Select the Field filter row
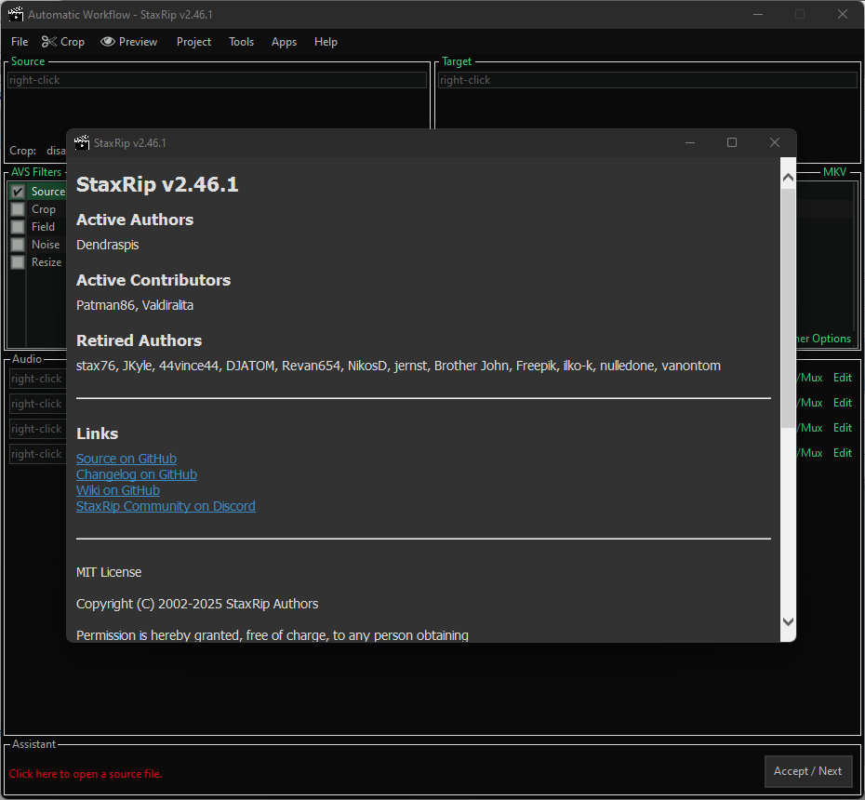The width and height of the screenshot is (865, 800). pos(43,227)
